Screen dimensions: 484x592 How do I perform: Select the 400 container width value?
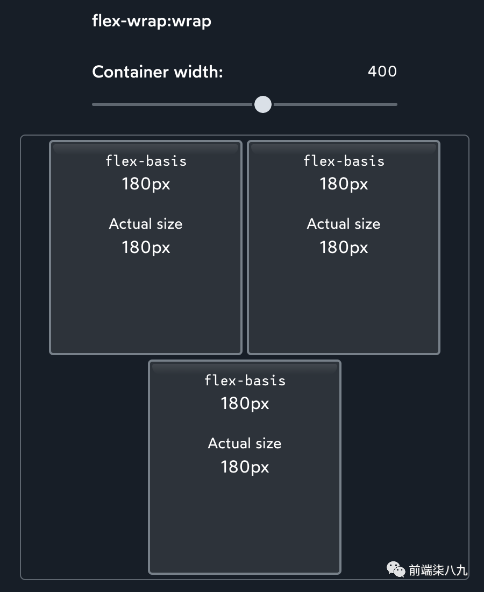coord(382,72)
